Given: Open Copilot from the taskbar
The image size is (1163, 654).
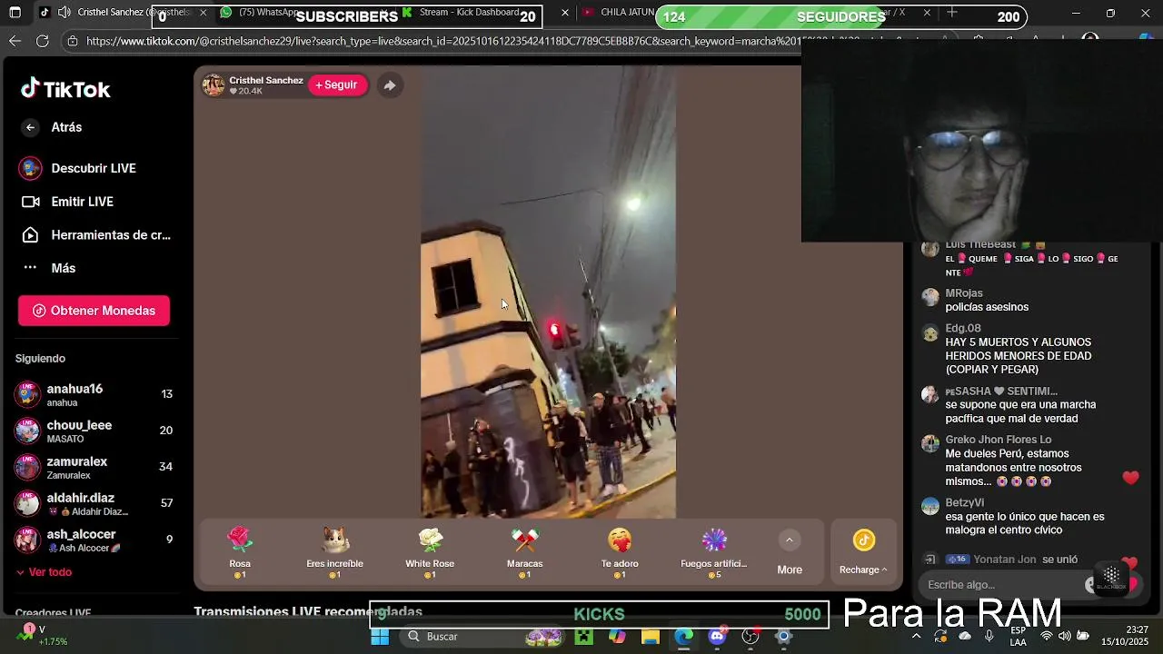Looking at the screenshot, I should click(x=617, y=637).
